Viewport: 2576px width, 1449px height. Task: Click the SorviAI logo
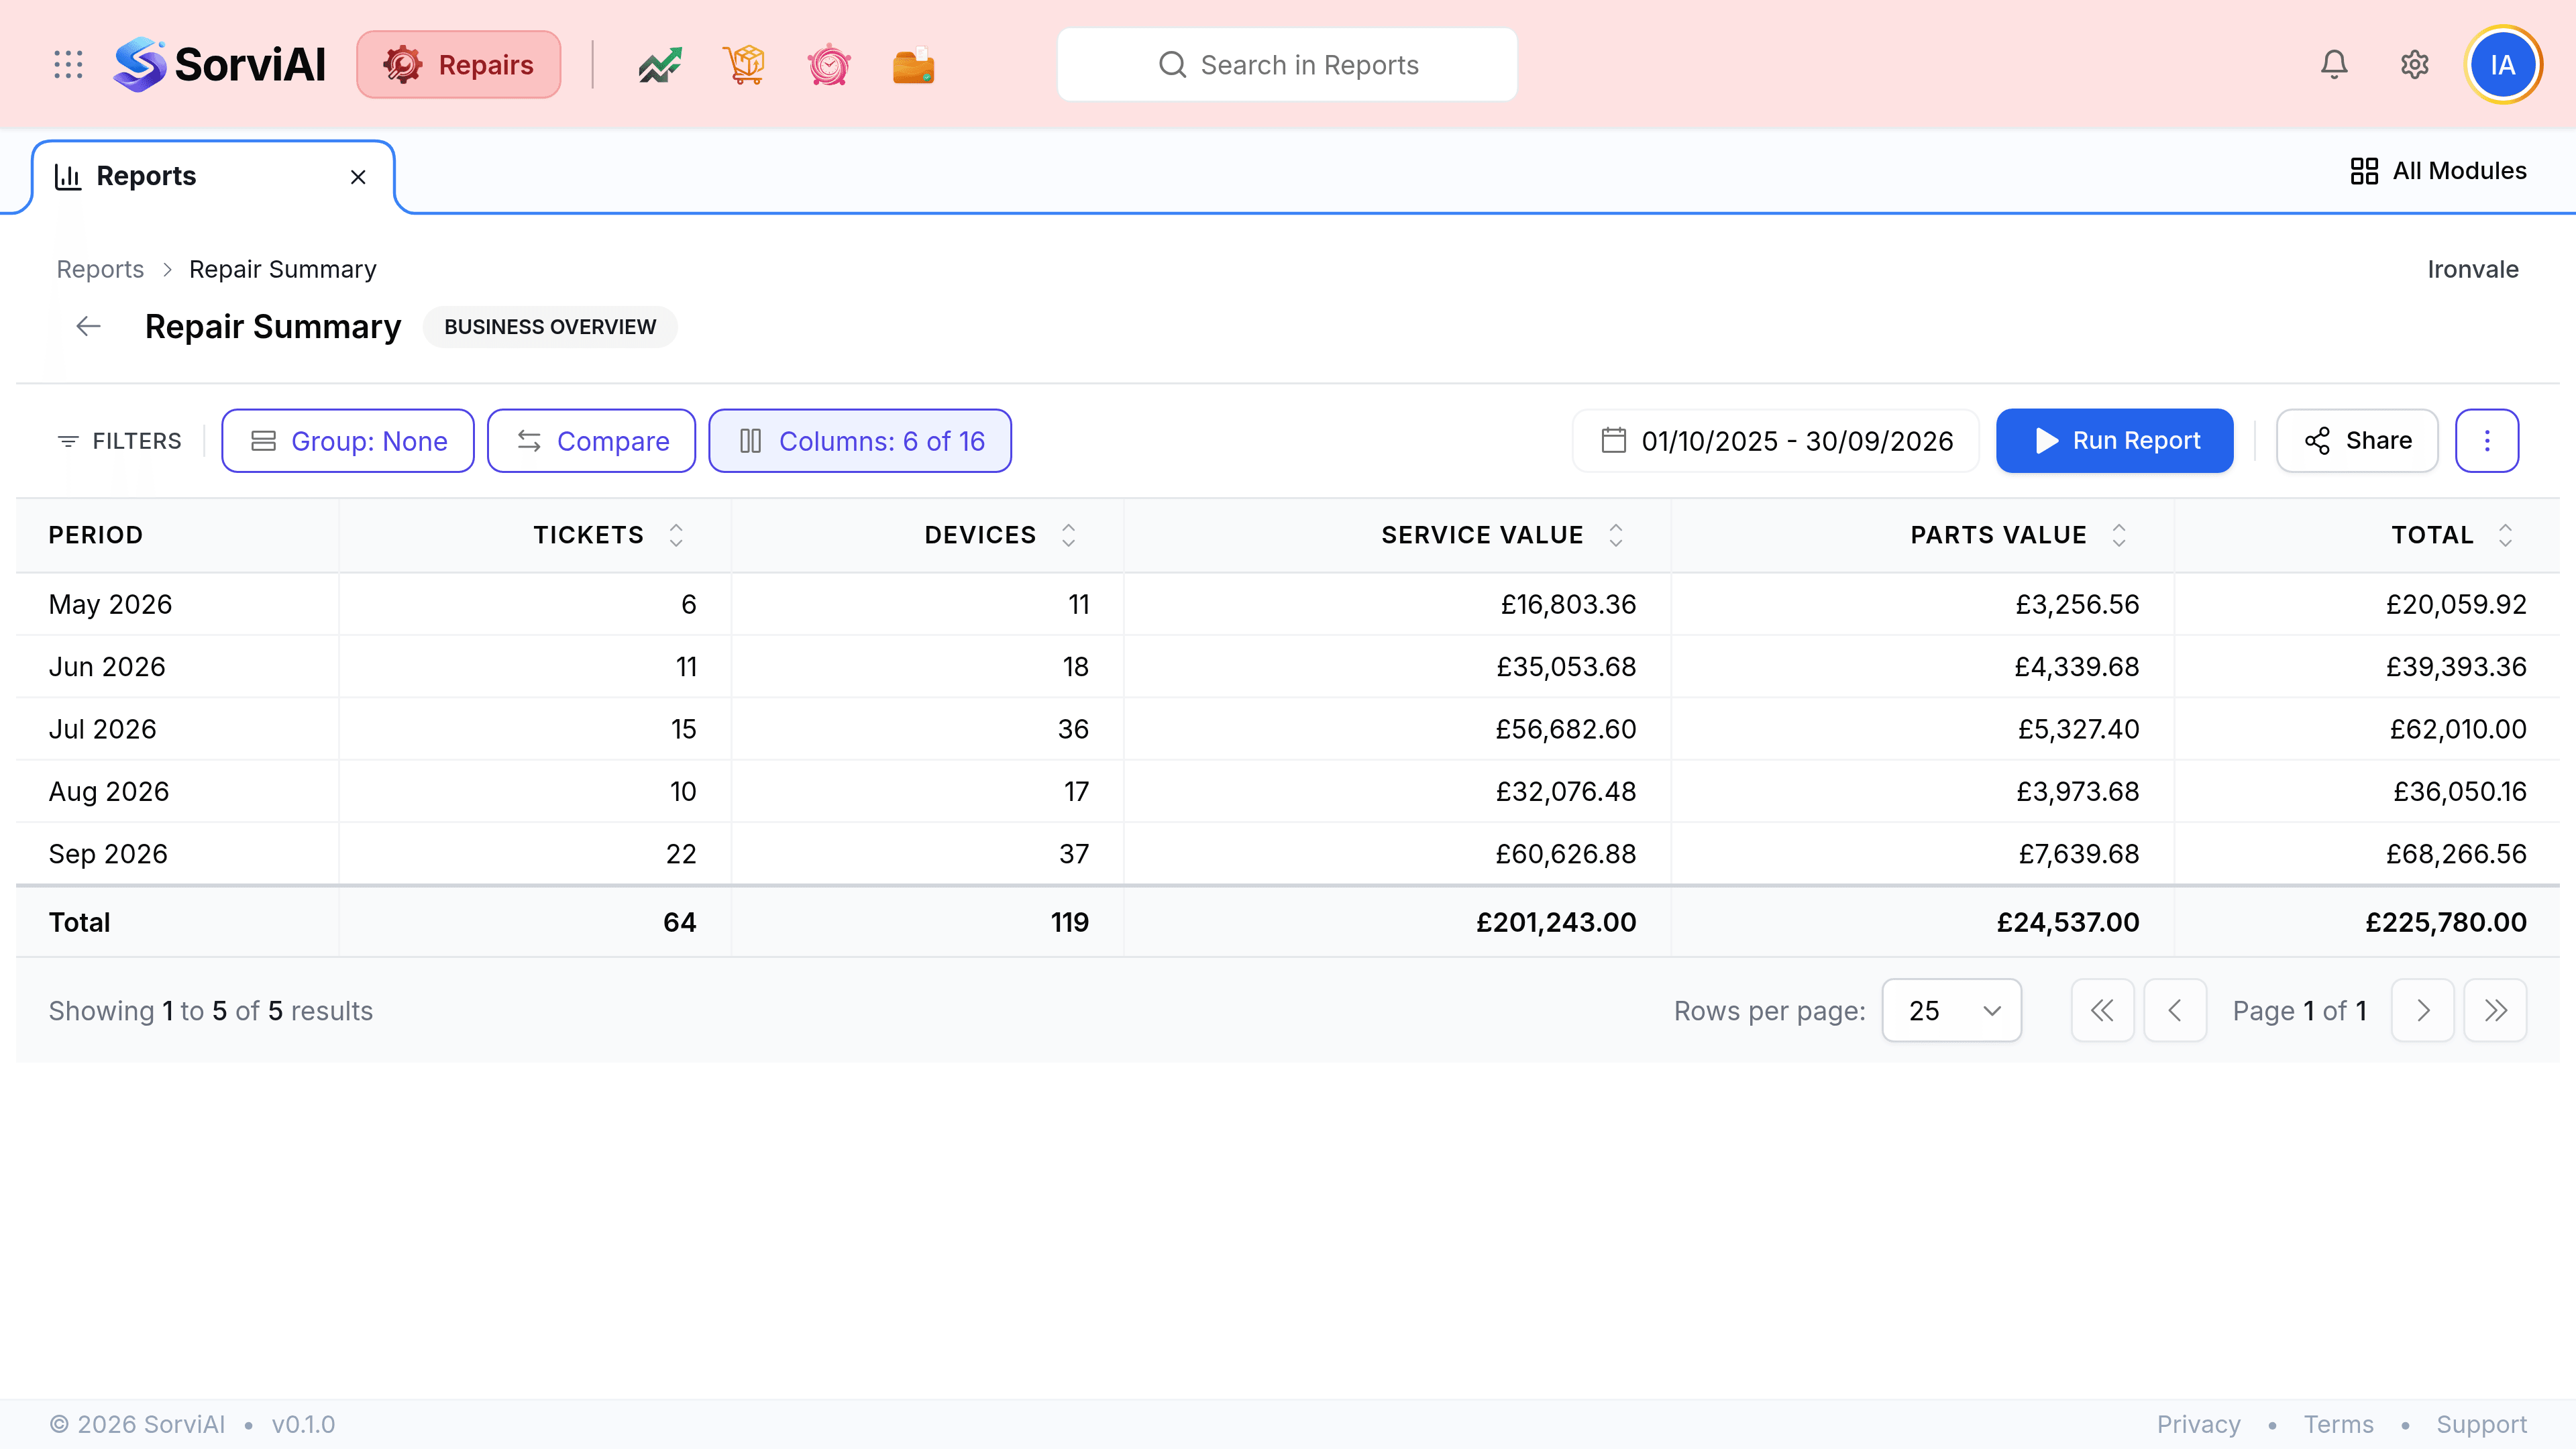pos(219,65)
